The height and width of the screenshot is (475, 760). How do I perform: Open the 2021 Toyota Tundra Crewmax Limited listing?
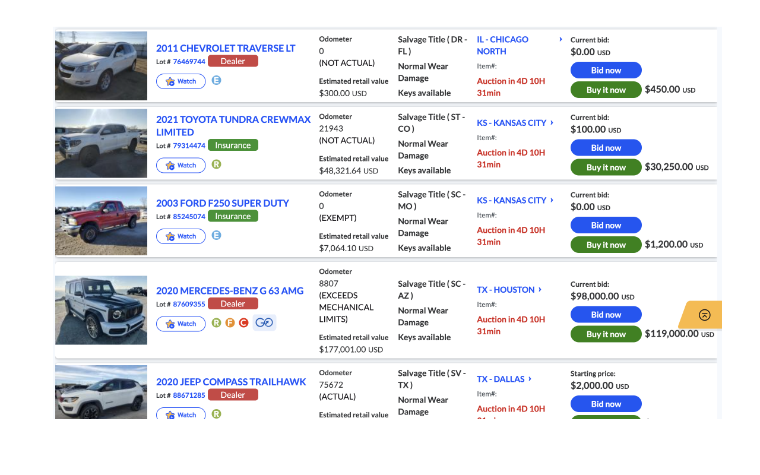click(x=233, y=126)
